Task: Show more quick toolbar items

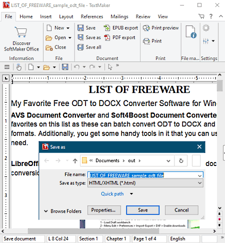Action: point(117,65)
